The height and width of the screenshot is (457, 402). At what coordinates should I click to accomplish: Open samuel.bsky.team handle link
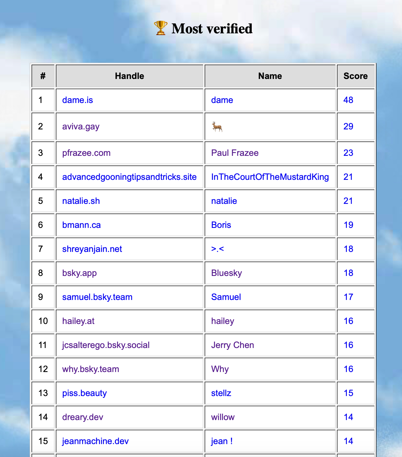click(x=97, y=297)
